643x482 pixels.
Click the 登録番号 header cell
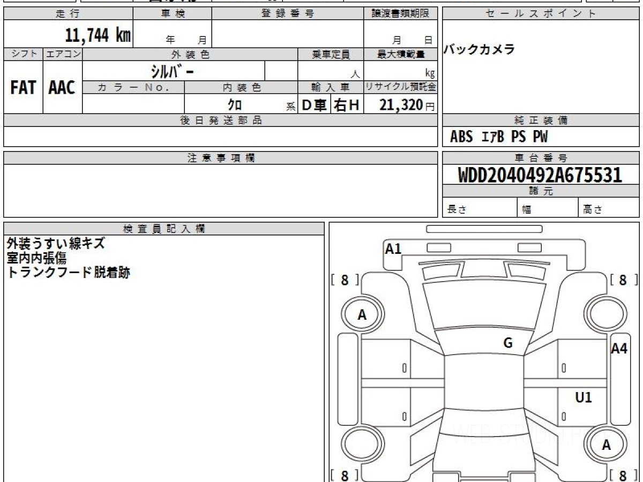[288, 14]
